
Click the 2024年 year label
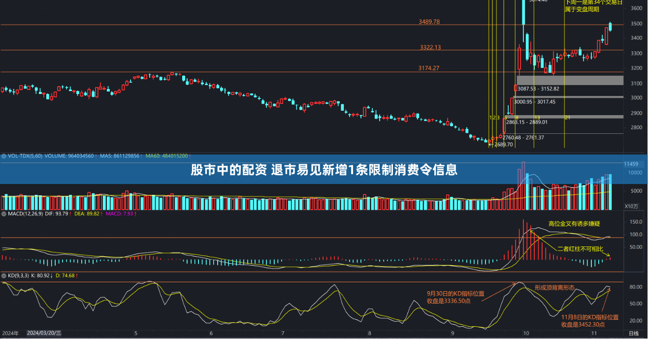pos(10,333)
